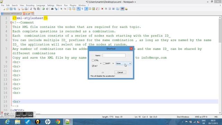
Task: Click "Dos\Windows" in the status bar
Action: click(x=183, y=117)
